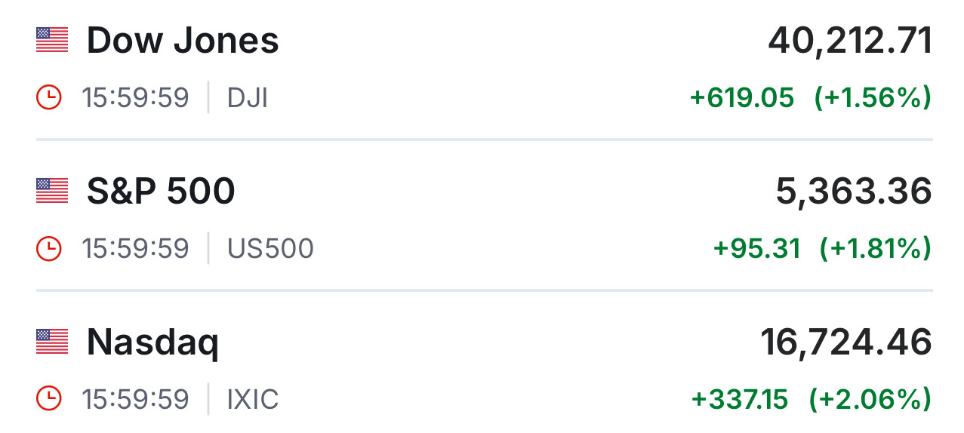
Task: Click the Dow Jones price 40,212.71
Action: (850, 41)
